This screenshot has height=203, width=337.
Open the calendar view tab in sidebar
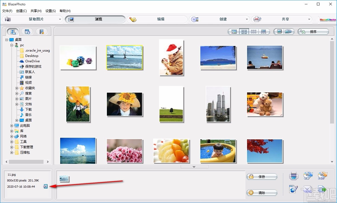click(28, 32)
